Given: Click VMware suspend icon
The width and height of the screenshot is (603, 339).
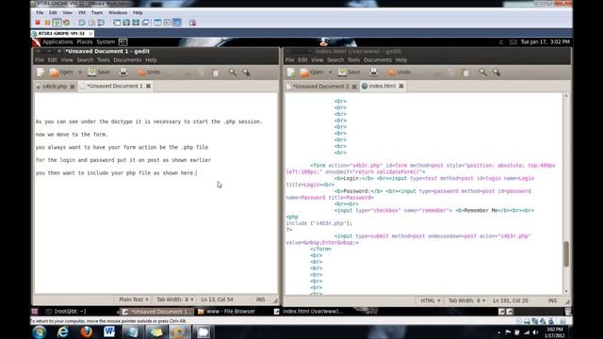Looking at the screenshot, I should 47,23.
